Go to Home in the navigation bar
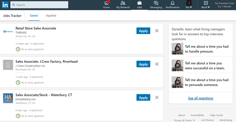Image resolution: width=236 pixels, height=122 pixels. coord(106,5)
